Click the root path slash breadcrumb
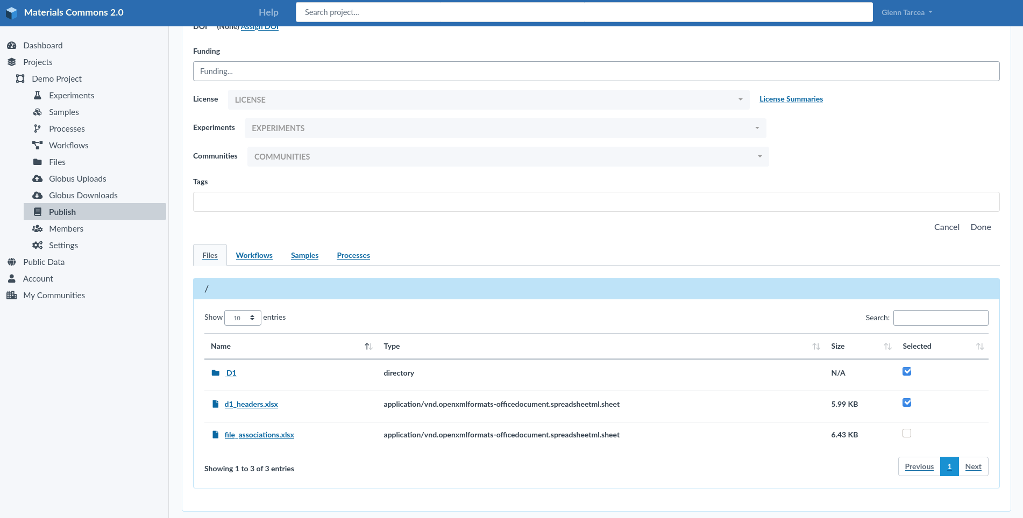 tap(207, 289)
